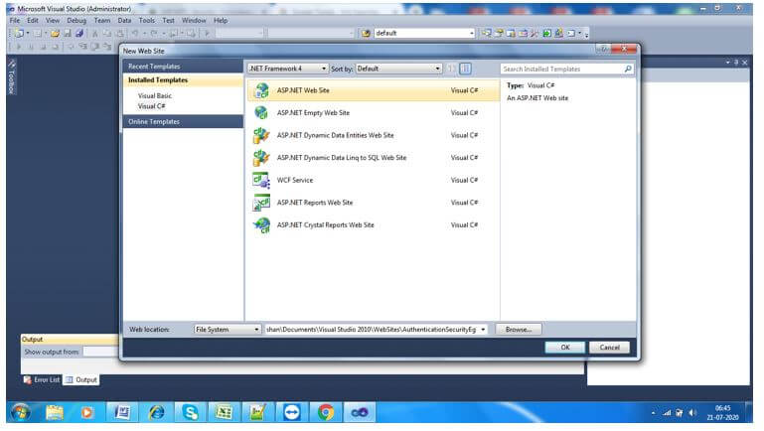The height and width of the screenshot is (431, 764).
Task: Switch to the Output tab
Action: click(x=81, y=380)
